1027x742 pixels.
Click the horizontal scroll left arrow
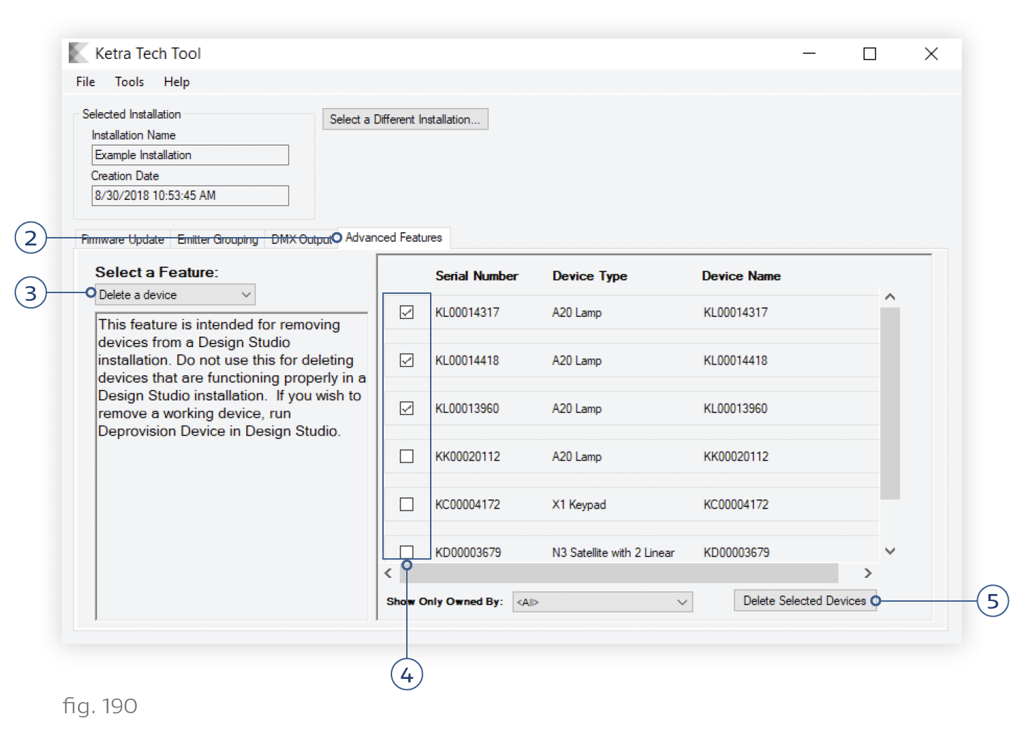[x=389, y=573]
